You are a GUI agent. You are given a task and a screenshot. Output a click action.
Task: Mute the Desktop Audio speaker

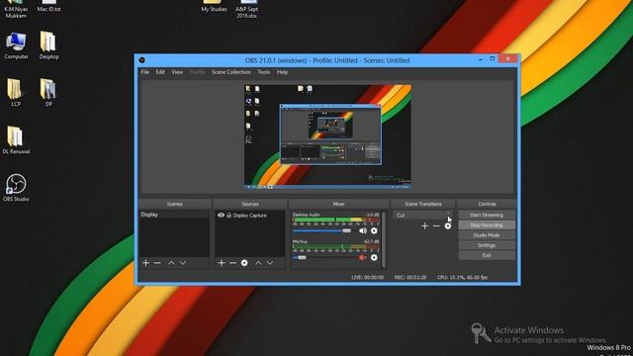coord(363,230)
